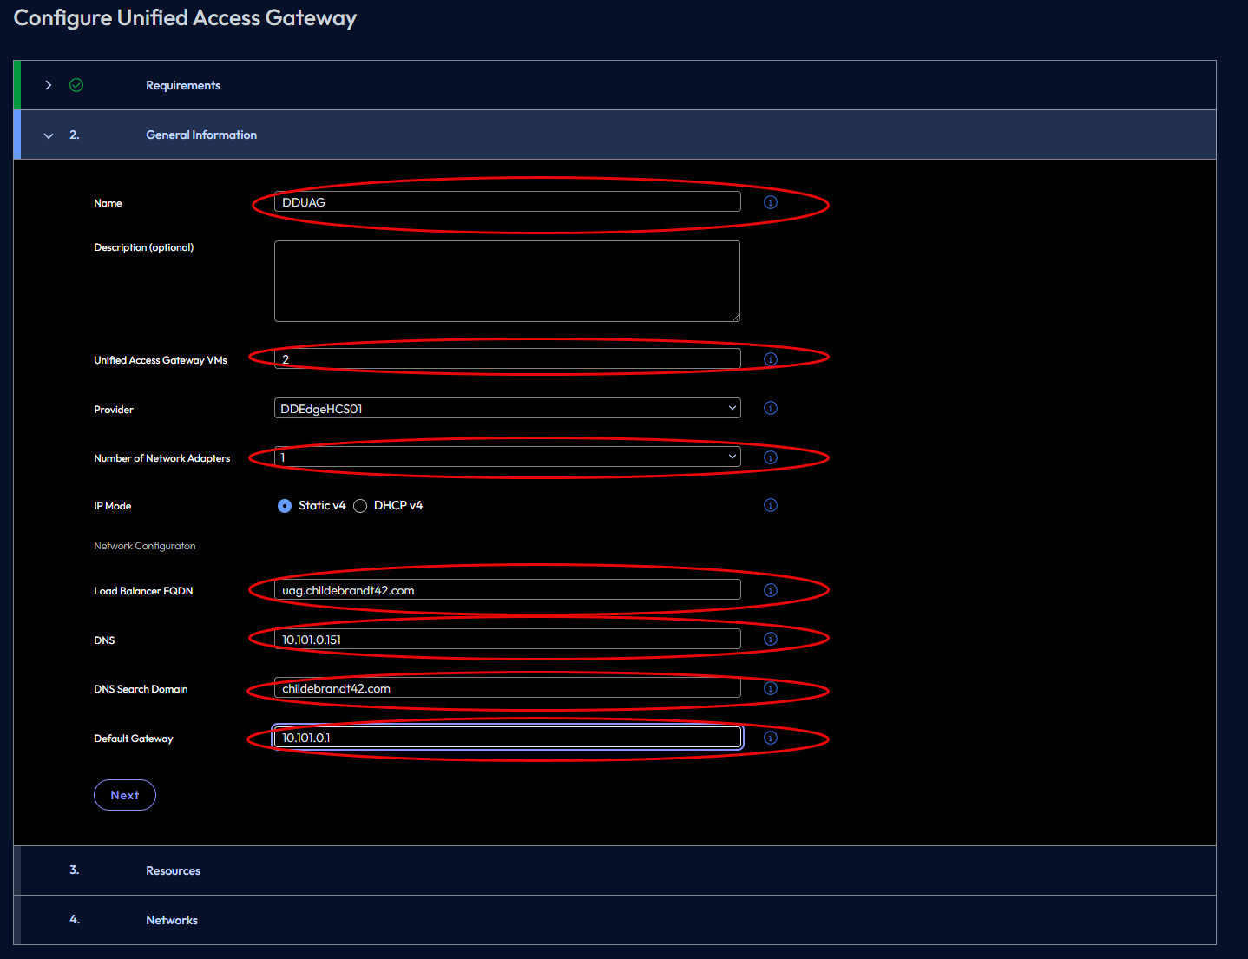Click info icon beside Default Gateway field
1248x959 pixels.
(x=770, y=738)
